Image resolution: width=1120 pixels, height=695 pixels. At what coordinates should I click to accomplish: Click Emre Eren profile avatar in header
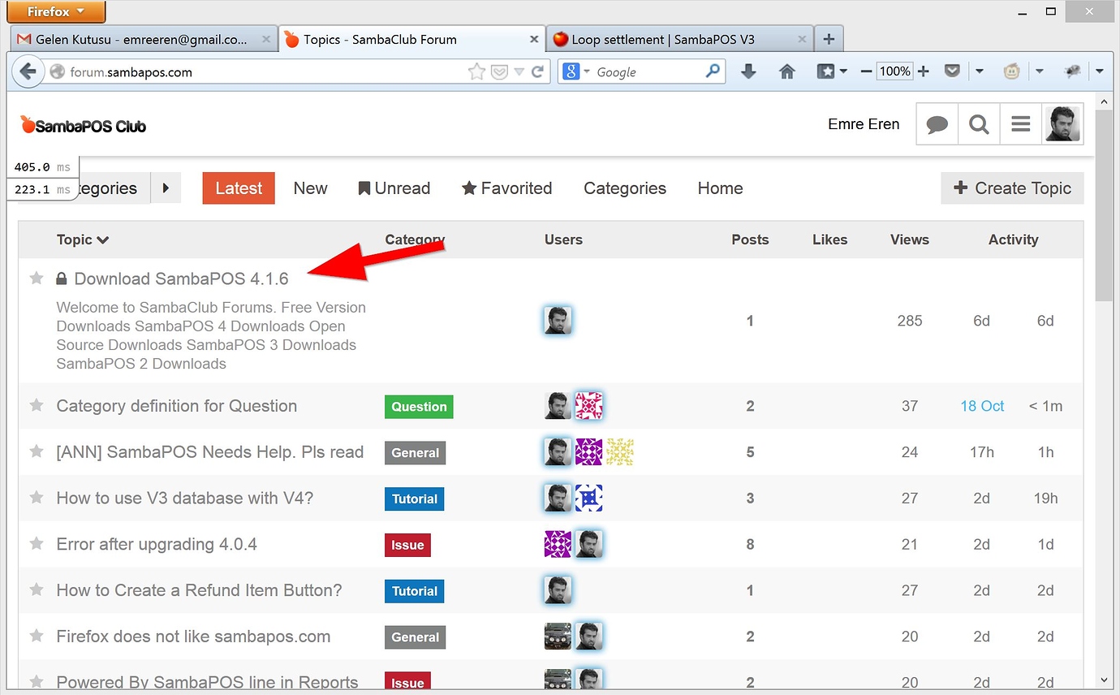(x=1062, y=124)
